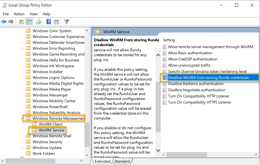Click the Forward arrow toolbar icon
Screen dimensions: 260x165
click(11, 22)
